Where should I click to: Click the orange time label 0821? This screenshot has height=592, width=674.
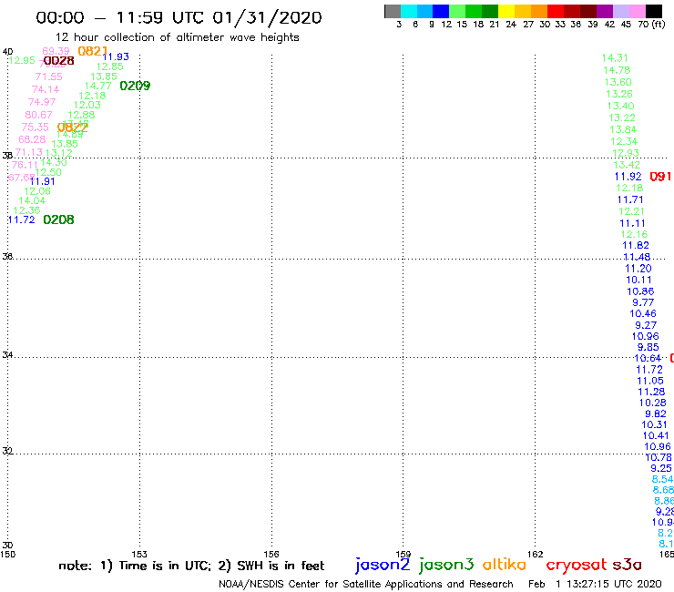click(92, 51)
